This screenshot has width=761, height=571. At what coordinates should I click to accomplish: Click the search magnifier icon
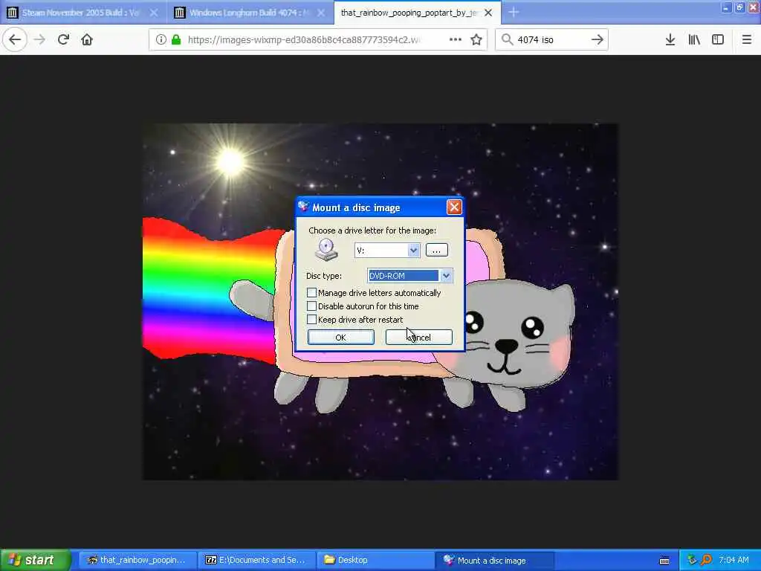pos(507,39)
